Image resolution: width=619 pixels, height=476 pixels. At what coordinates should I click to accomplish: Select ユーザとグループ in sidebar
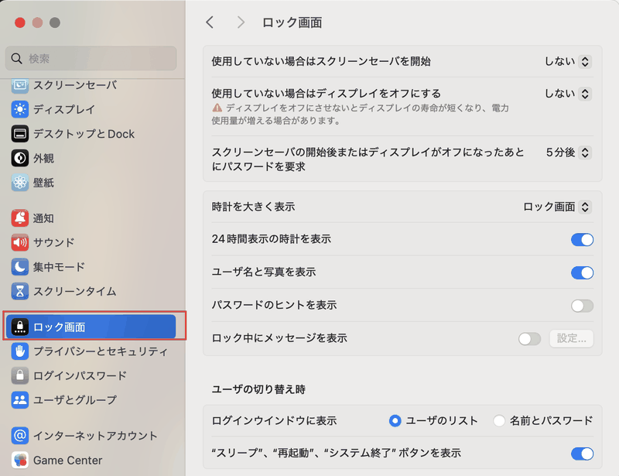91,400
